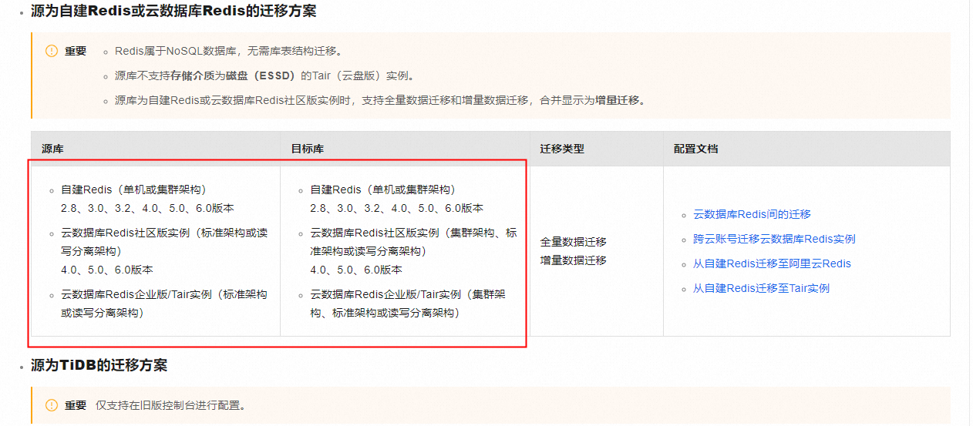This screenshot has height=426, width=973.
Task: Open link 从自建Redis迁移至Tair实例
Action: pyautogui.click(x=761, y=288)
